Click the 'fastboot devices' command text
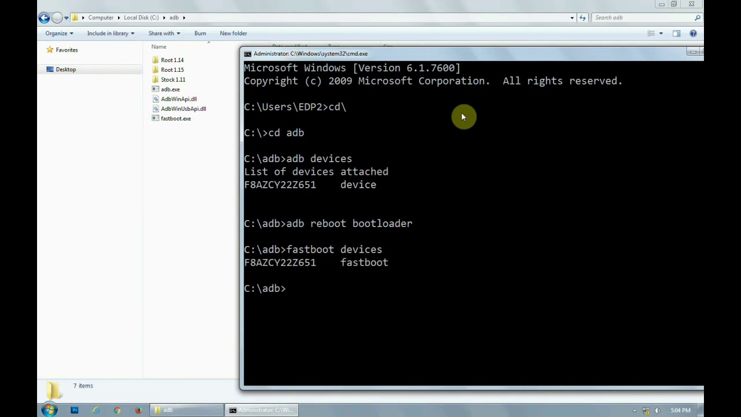Screen dimensions: 741x417 coord(334,250)
